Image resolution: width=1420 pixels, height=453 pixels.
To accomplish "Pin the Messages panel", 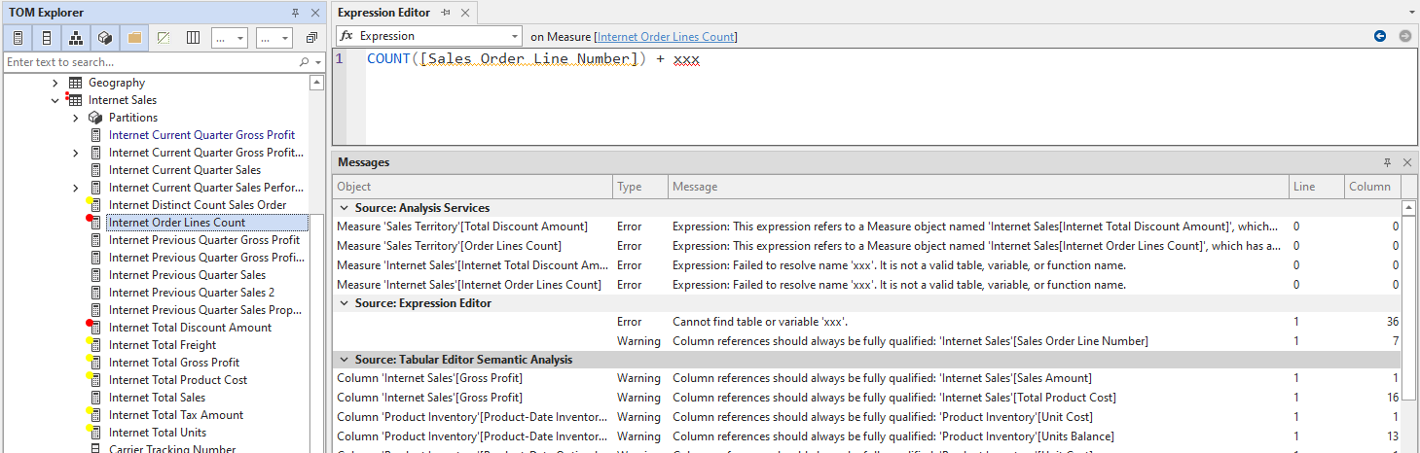I will click(x=1387, y=162).
